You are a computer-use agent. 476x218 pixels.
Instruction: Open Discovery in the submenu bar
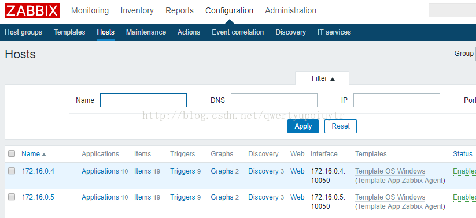coord(290,32)
